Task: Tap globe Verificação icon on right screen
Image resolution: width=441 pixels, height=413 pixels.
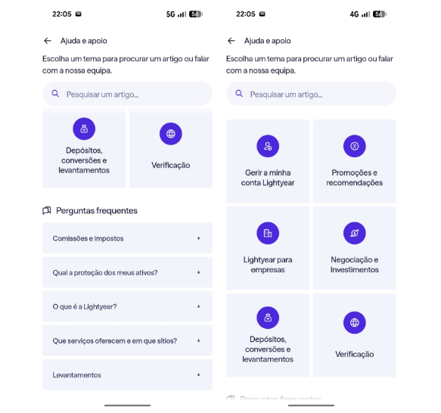Action: click(354, 323)
